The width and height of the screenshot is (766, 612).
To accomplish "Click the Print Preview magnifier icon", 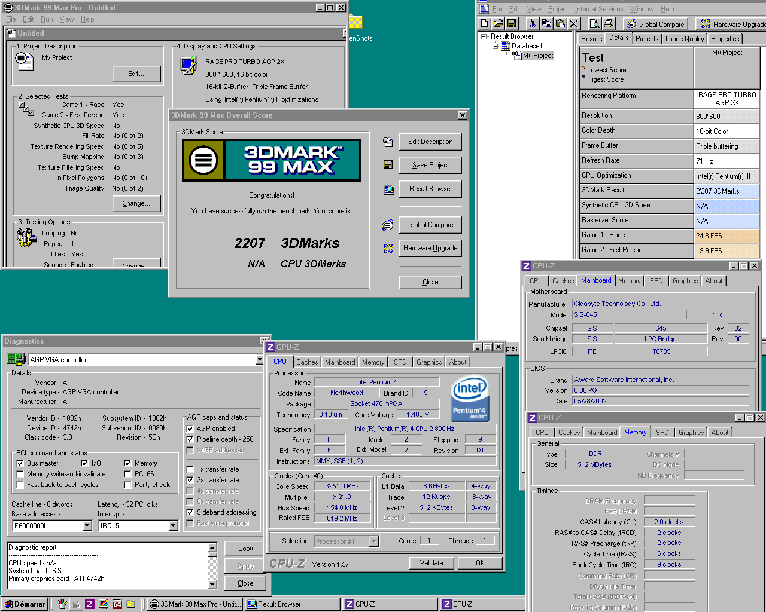I will (595, 23).
